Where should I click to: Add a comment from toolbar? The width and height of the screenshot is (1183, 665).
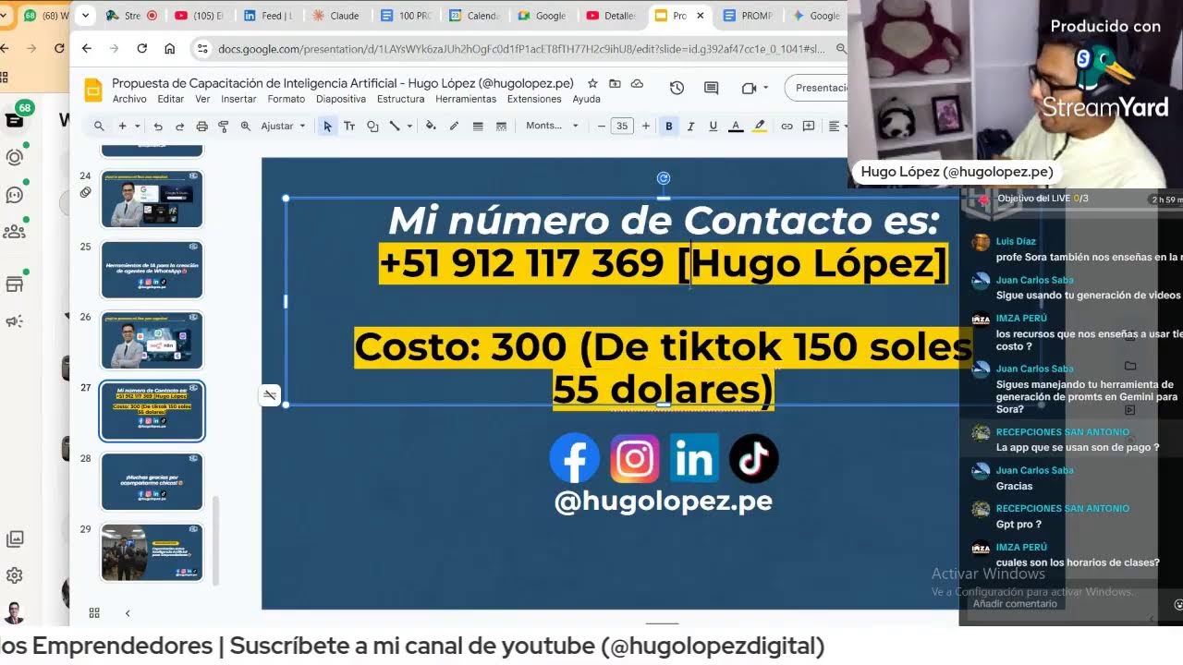[809, 126]
